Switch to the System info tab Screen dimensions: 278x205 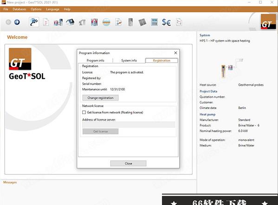129,60
